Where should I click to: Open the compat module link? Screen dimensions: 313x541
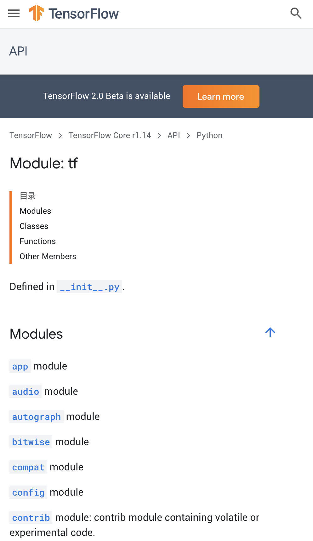coord(28,467)
